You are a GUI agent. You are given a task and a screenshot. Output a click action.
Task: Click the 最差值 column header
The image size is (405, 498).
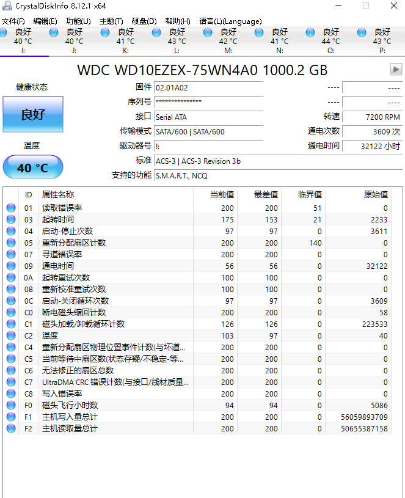(x=259, y=194)
